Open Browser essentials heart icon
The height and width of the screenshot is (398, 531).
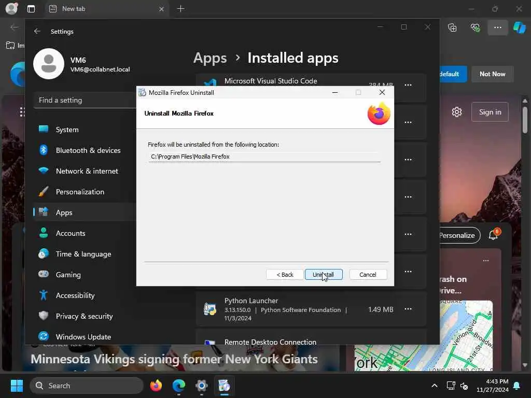(x=475, y=27)
